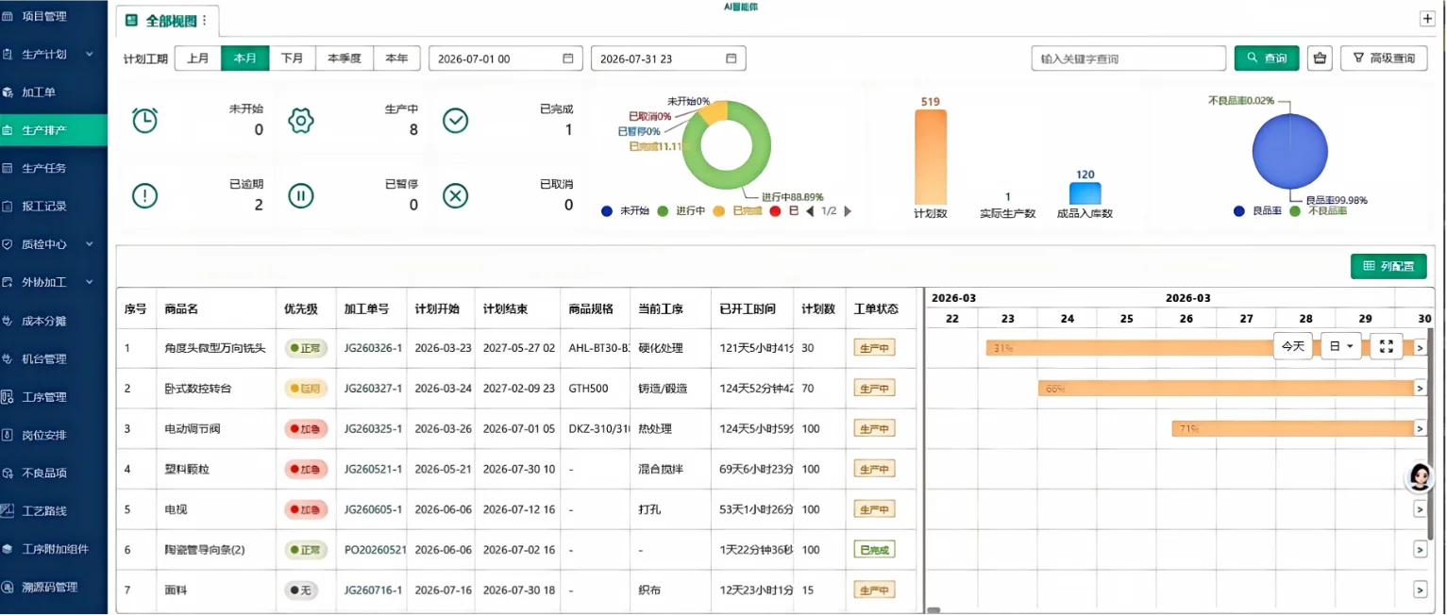This screenshot has height=615, width=1447.
Task: Open the end date picker 2026-07-31
Action: coord(668,58)
